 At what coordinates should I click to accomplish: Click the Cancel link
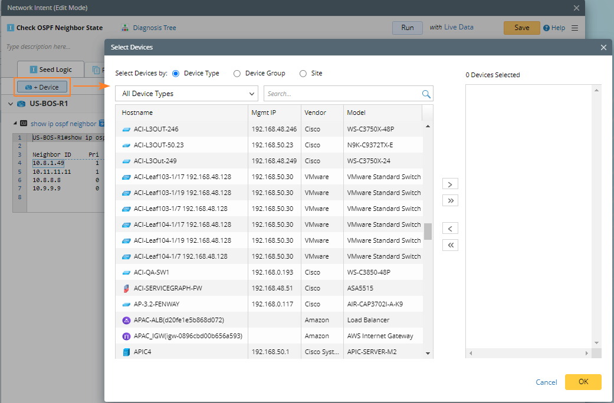(546, 382)
